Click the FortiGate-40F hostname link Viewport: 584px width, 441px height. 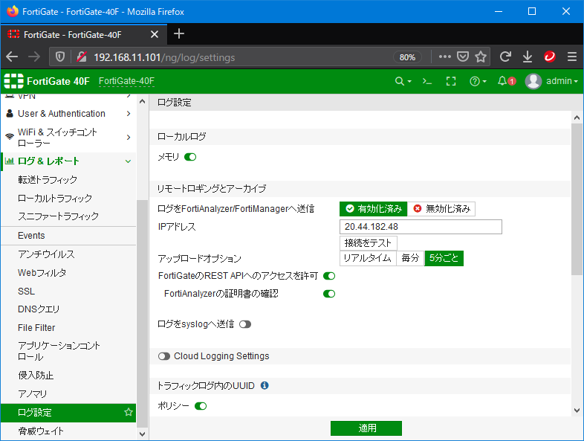click(126, 81)
